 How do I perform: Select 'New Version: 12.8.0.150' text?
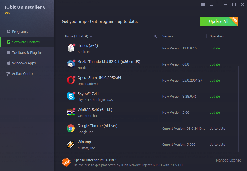[180, 48]
